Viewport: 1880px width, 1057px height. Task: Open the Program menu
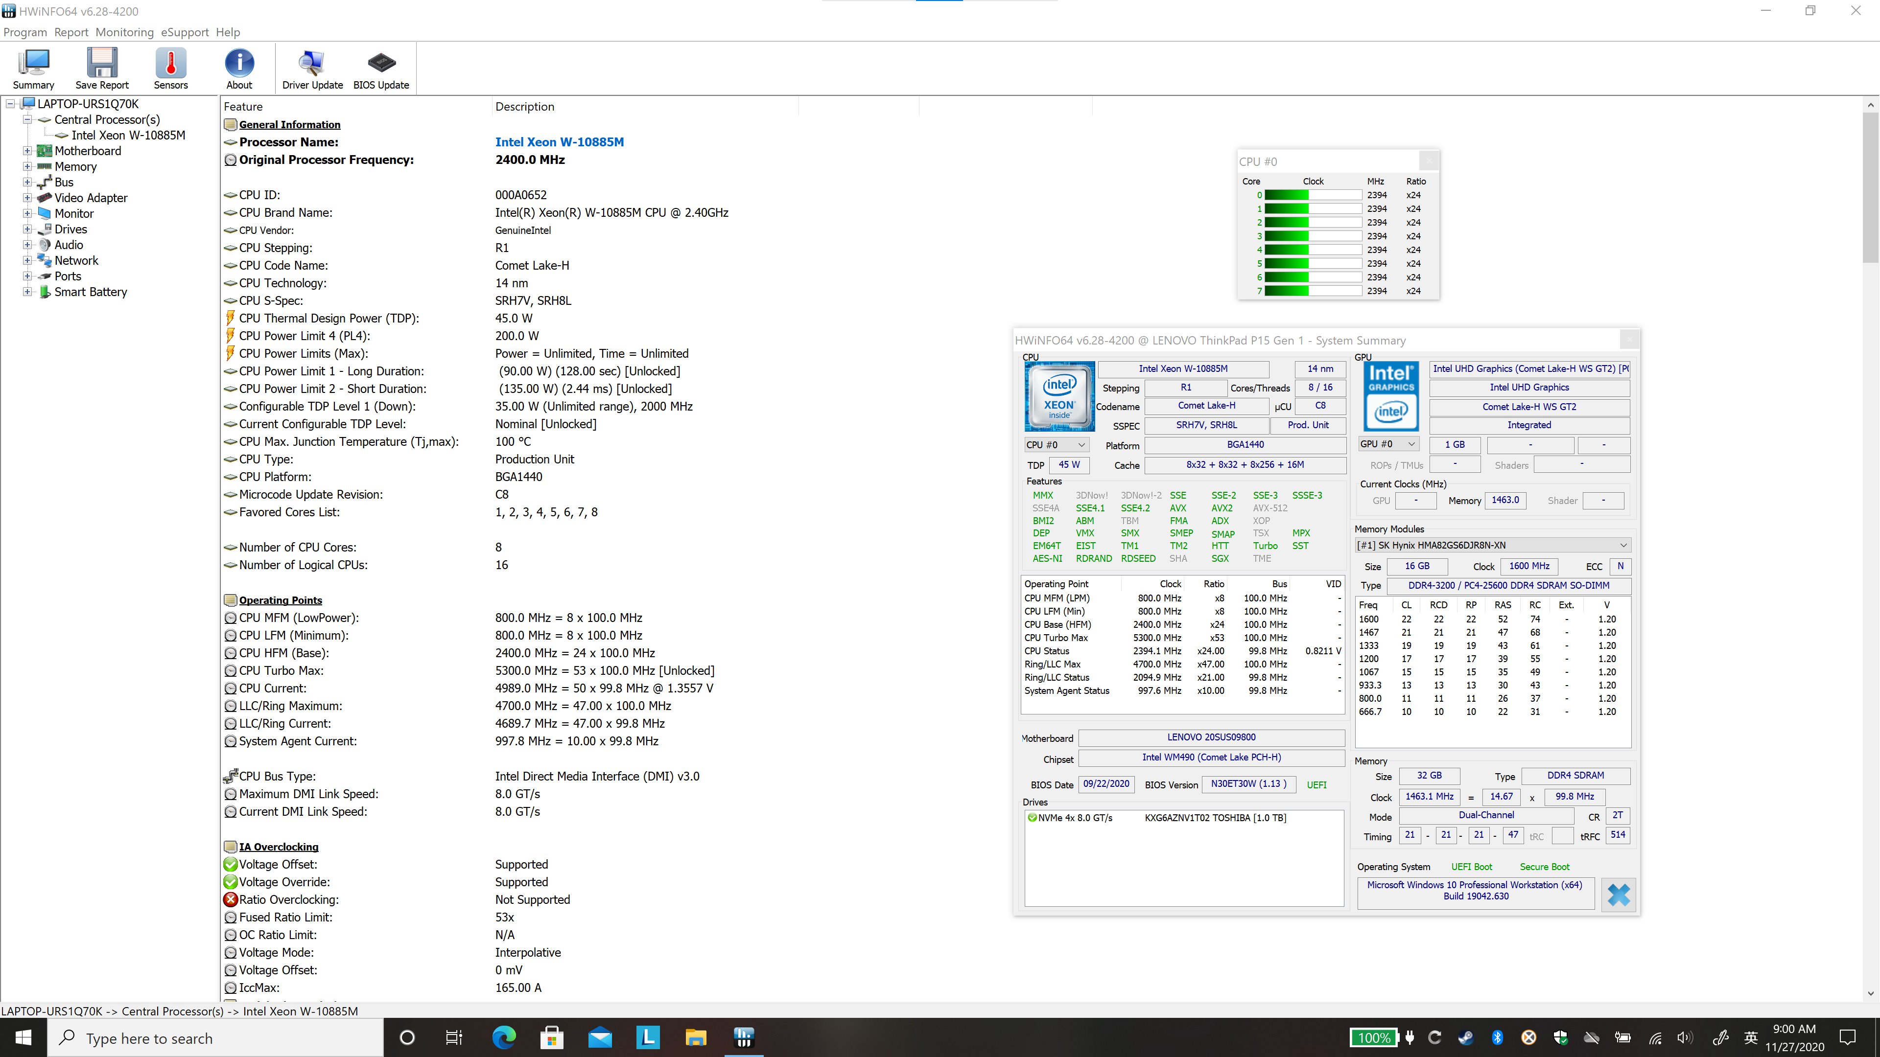(x=25, y=32)
